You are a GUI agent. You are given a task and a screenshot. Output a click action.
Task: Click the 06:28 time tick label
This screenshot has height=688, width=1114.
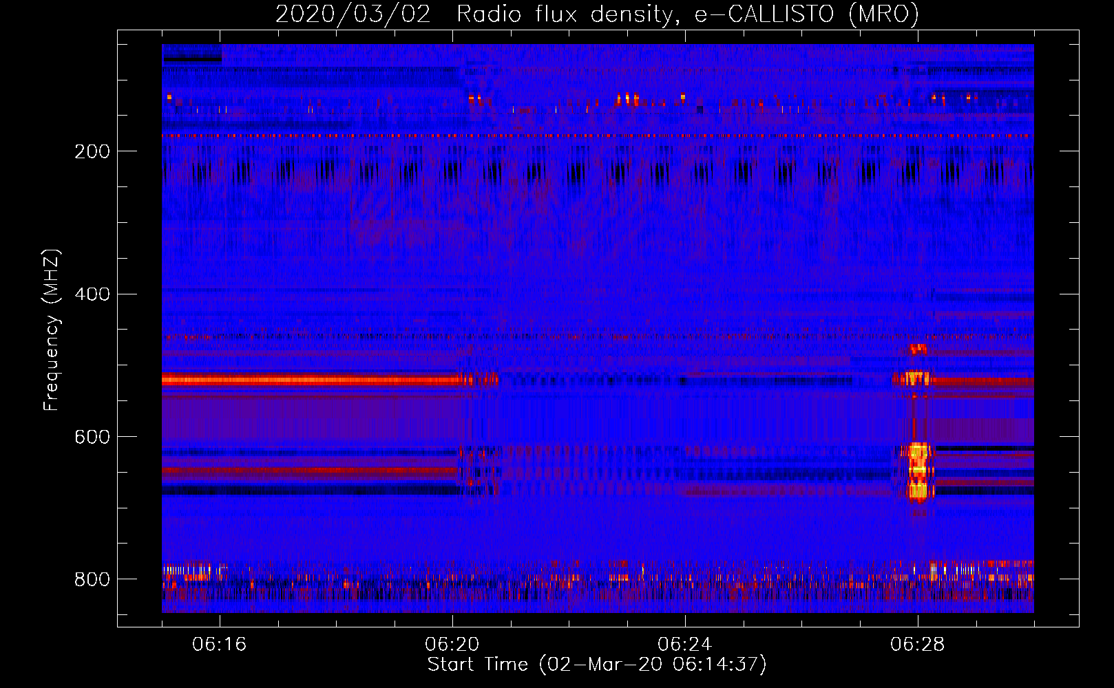(x=917, y=644)
